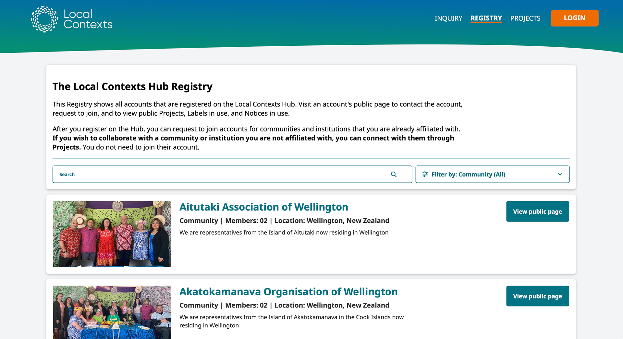Click Aitutaki 'Community | Members: 02' info line
This screenshot has width=623, height=339.
coord(284,221)
